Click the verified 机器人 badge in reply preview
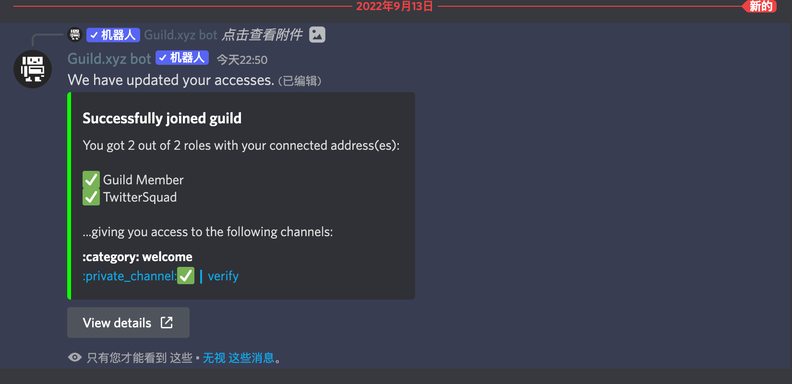This screenshot has width=792, height=384. 113,35
